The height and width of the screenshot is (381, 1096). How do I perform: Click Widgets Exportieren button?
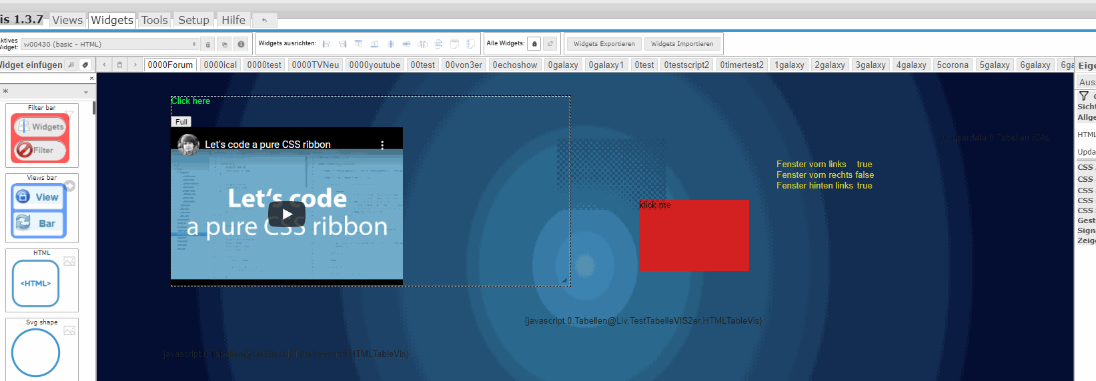coord(604,44)
